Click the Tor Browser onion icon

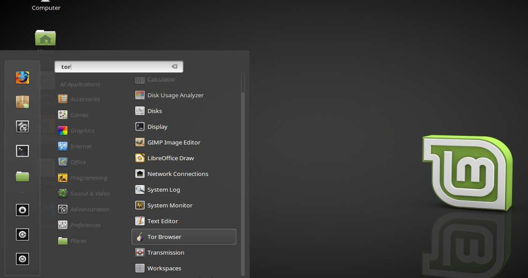point(140,237)
